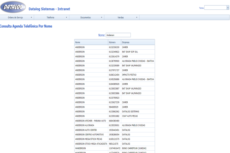Open the Vendas menu
This screenshot has height=153, width=230.
point(122,17)
